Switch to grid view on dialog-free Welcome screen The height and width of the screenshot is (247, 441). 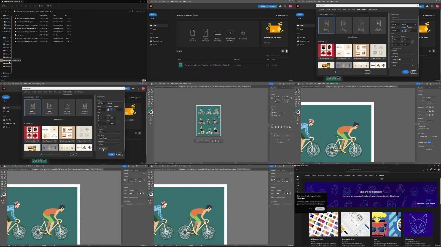click(287, 51)
